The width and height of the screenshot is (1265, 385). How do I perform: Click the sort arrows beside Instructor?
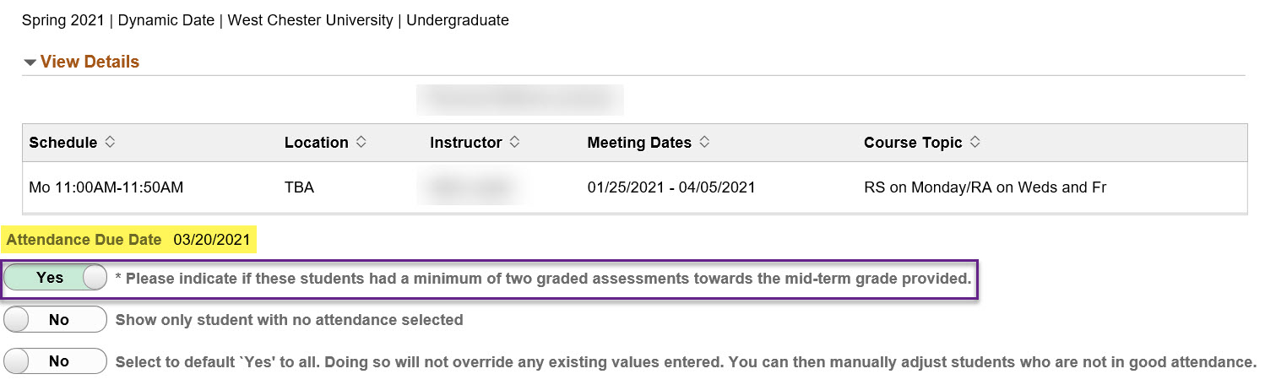(x=514, y=143)
